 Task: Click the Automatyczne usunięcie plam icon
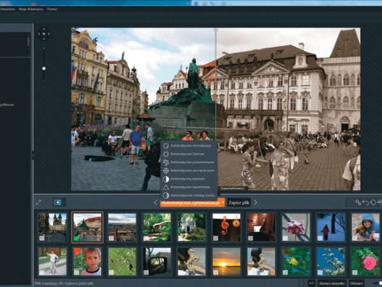166,170
